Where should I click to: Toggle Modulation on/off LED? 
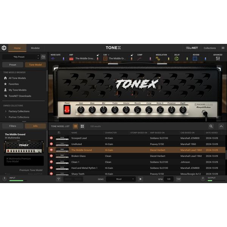(x=168, y=59)
